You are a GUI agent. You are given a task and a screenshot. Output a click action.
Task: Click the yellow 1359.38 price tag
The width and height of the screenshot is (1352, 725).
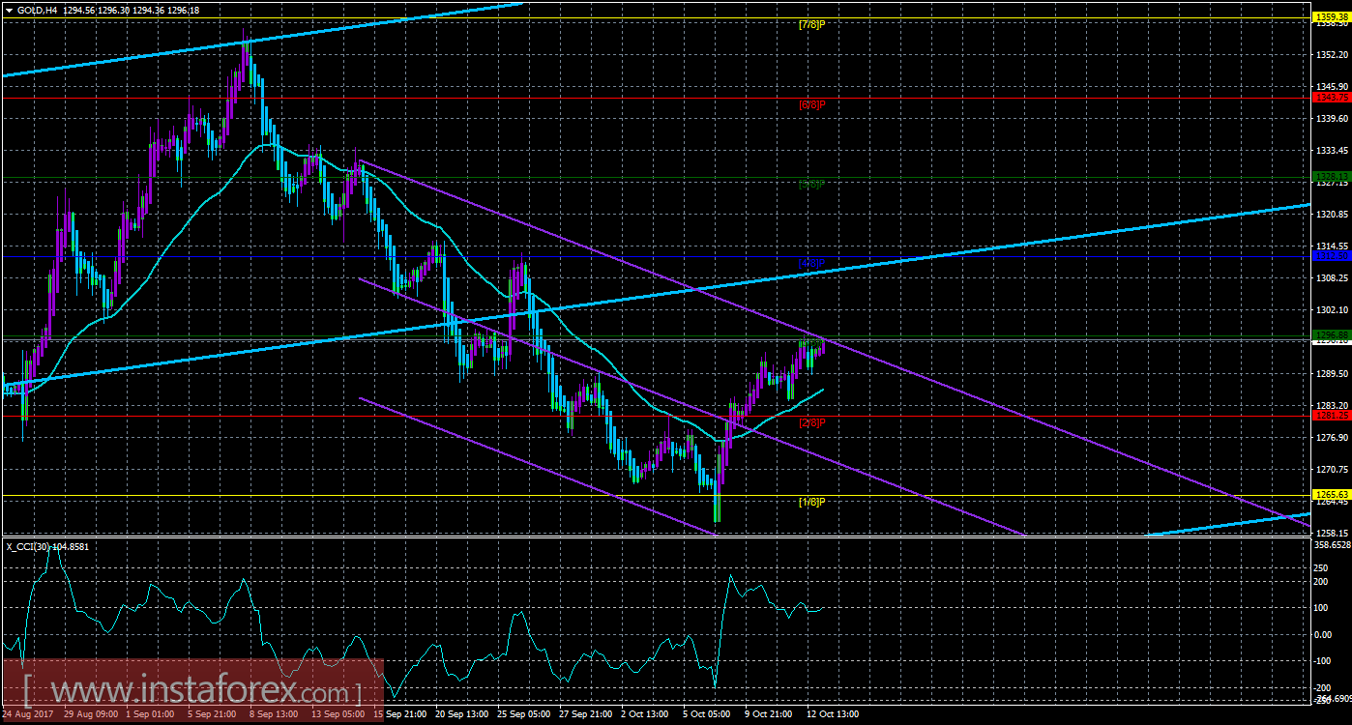click(x=1332, y=16)
